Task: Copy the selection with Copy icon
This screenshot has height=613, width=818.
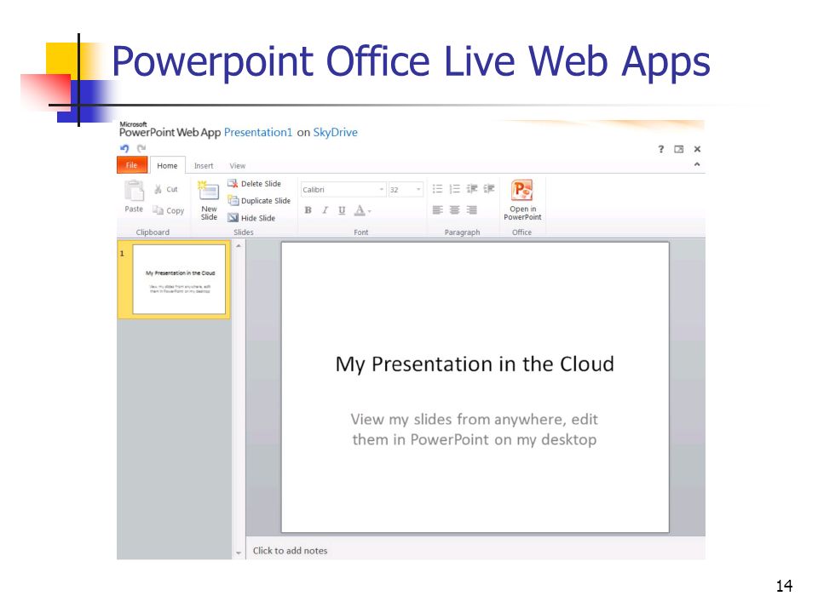Action: click(158, 210)
